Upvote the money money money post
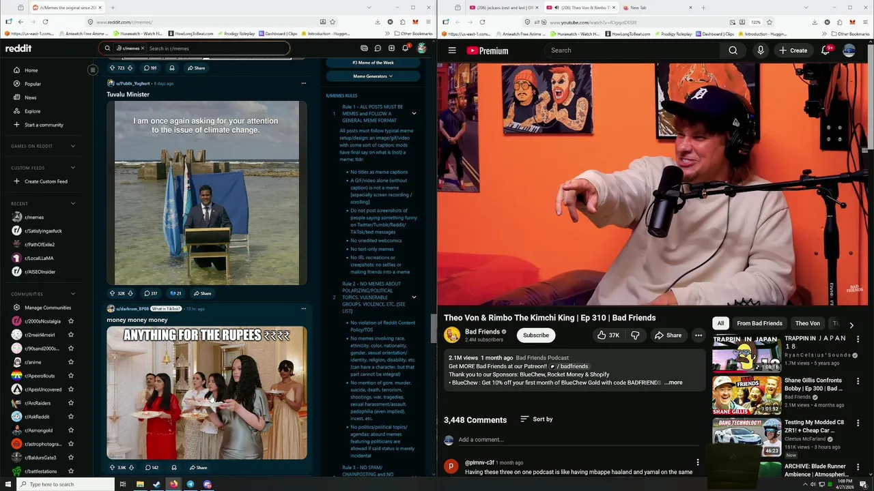This screenshot has width=874, height=491. [x=112, y=468]
